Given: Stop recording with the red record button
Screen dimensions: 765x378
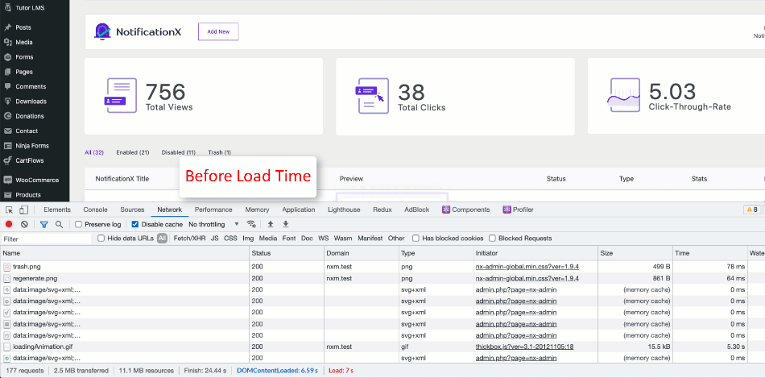Looking at the screenshot, I should [9, 224].
